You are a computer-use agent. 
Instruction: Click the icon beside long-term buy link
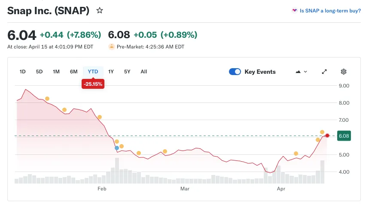coord(294,11)
